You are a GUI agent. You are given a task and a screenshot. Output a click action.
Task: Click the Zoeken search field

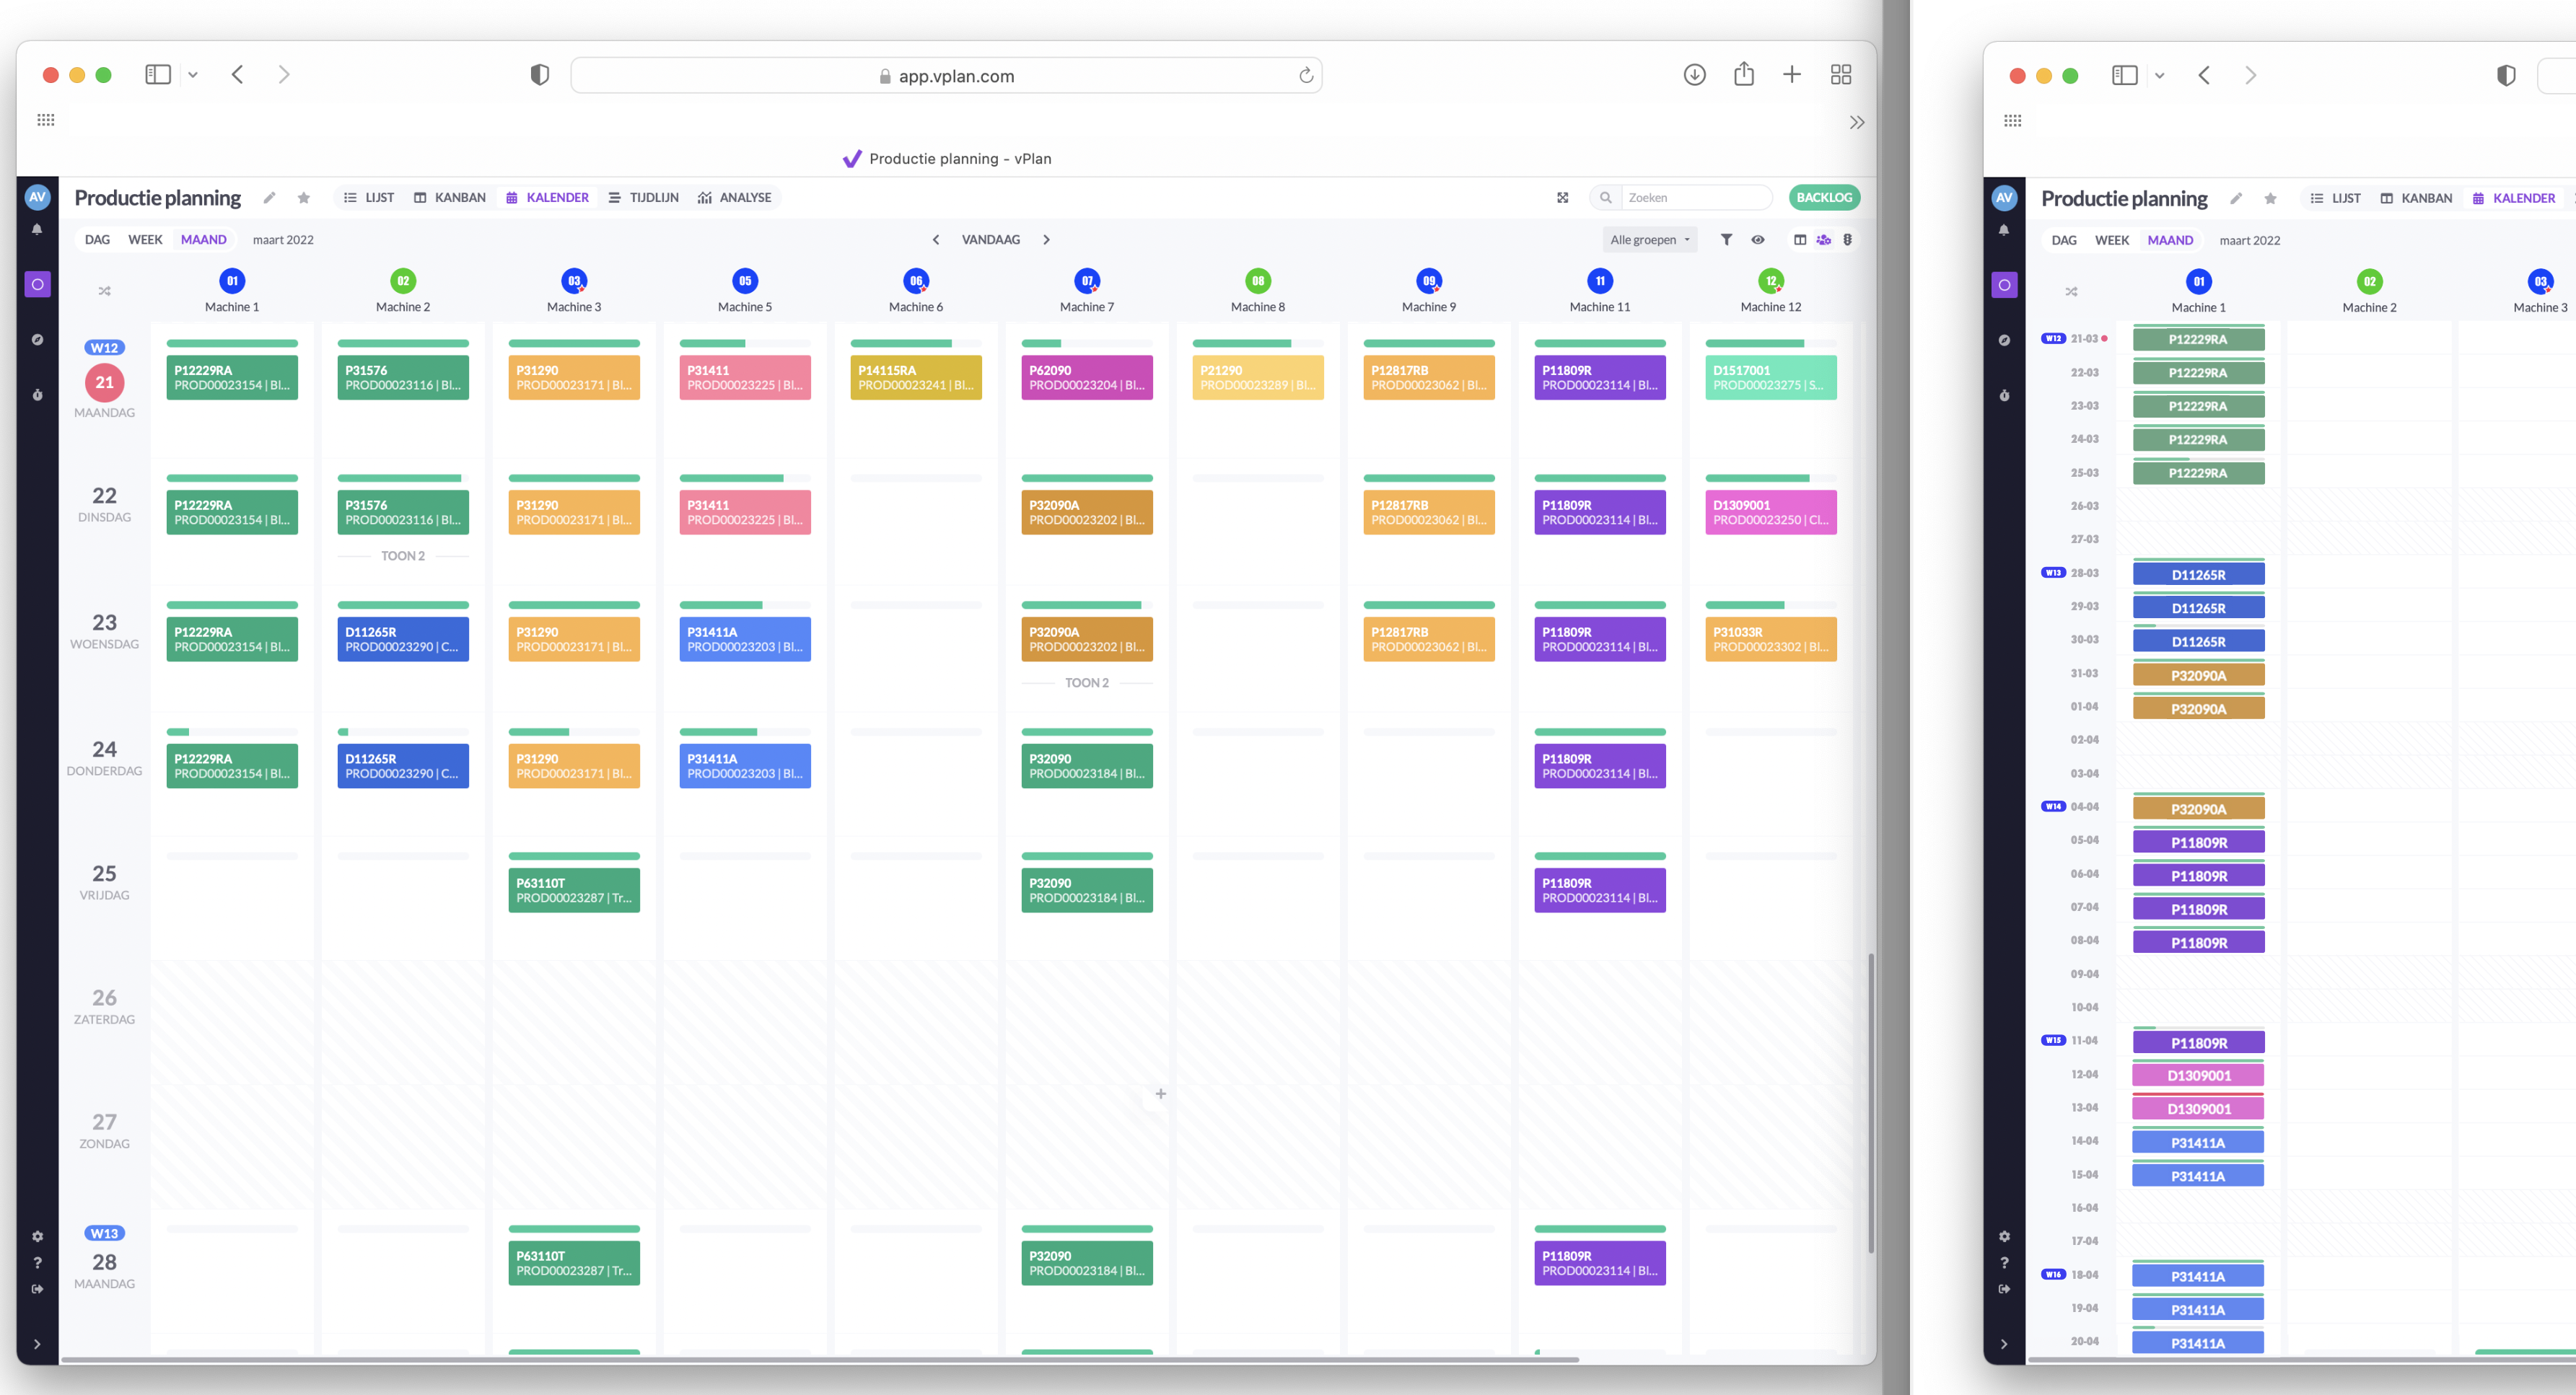pos(1695,198)
